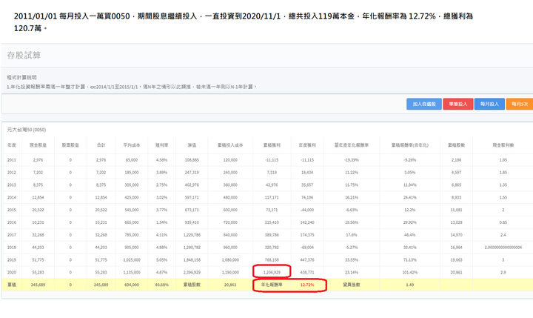
Task: Click the 元大台灣50 (0050) table title
Action: click(x=27, y=130)
